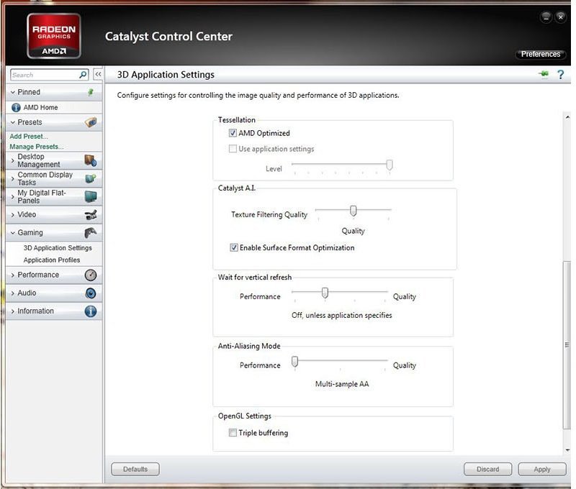The width and height of the screenshot is (576, 489).
Task: Minimize the Catalyst Control Center window
Action: pyautogui.click(x=546, y=17)
